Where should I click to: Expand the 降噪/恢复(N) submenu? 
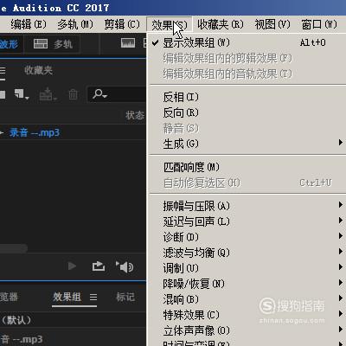pyautogui.click(x=247, y=284)
